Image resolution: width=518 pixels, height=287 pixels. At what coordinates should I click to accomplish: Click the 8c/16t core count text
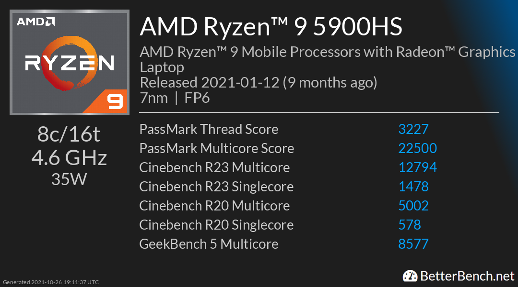tap(69, 135)
